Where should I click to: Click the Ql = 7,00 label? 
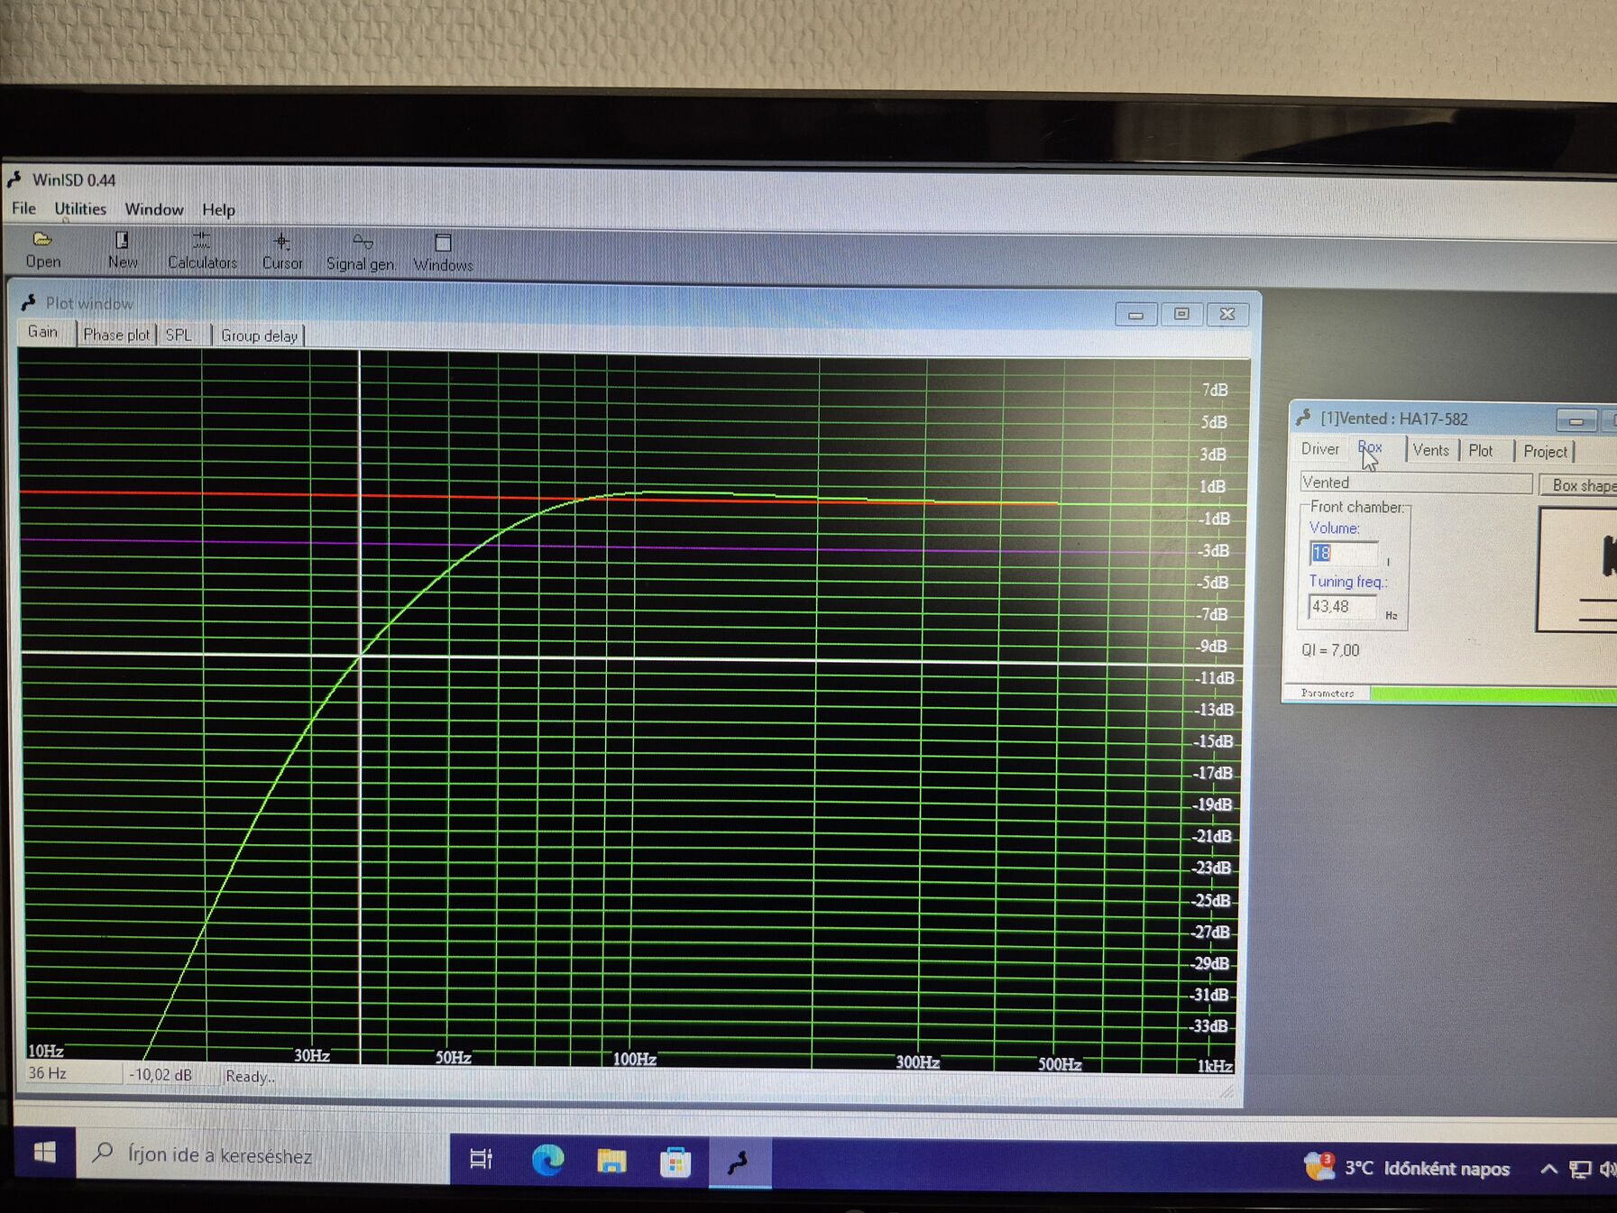point(1330,650)
